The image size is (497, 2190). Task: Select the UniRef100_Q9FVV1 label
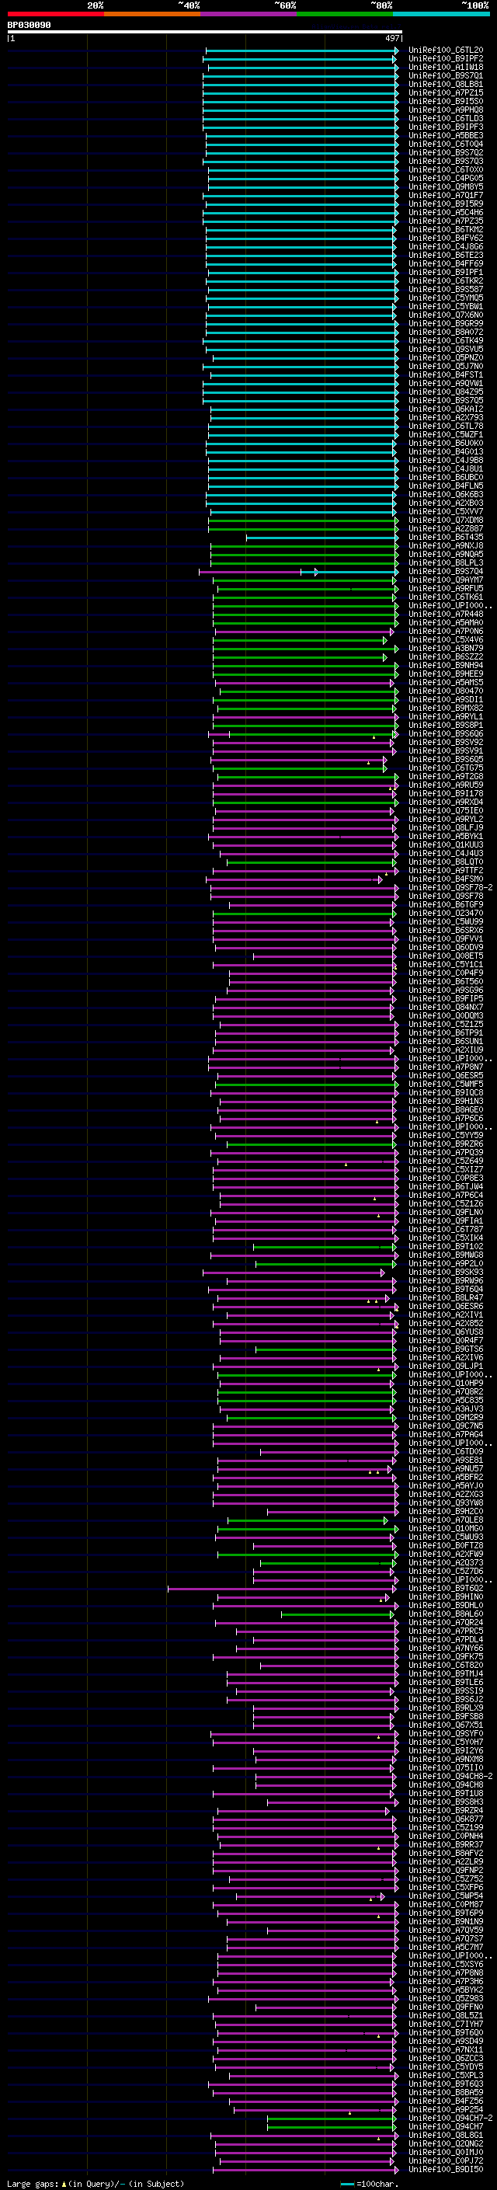pos(446,938)
